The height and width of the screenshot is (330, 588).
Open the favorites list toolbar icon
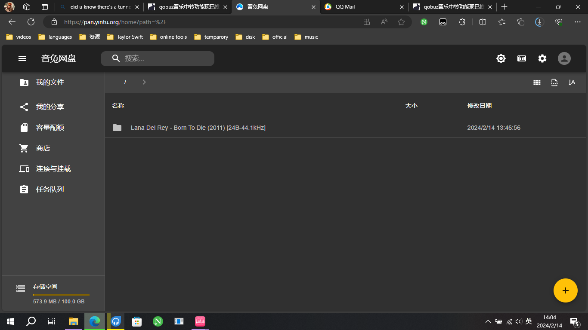(502, 22)
